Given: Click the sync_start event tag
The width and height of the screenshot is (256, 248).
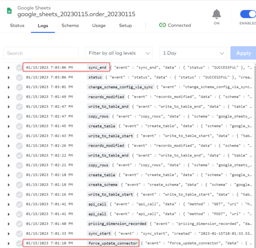Looking at the screenshot, I should tap(100, 234).
